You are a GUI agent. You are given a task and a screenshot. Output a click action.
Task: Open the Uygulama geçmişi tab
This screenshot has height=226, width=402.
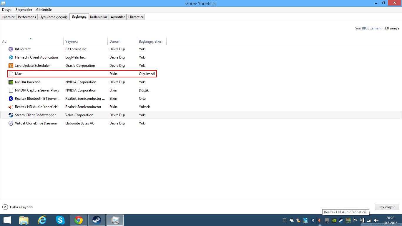pos(54,17)
